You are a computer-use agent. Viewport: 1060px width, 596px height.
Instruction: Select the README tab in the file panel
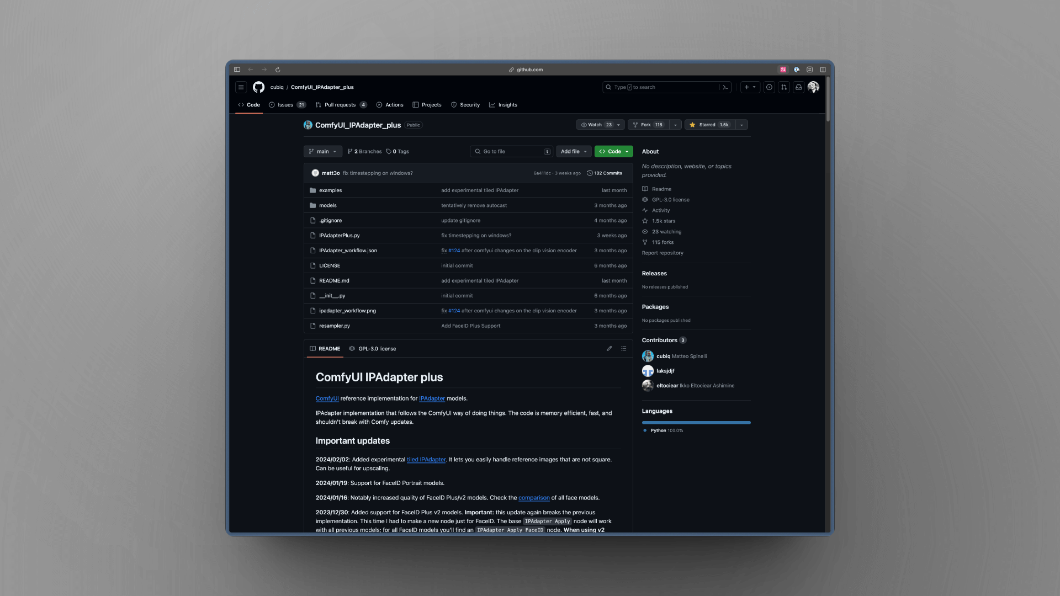coord(325,349)
